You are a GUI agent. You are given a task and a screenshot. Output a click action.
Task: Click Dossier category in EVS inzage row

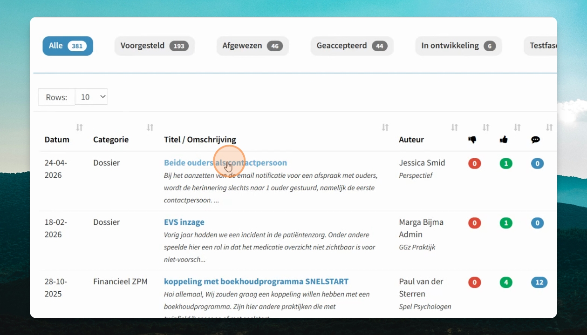pyautogui.click(x=106, y=222)
